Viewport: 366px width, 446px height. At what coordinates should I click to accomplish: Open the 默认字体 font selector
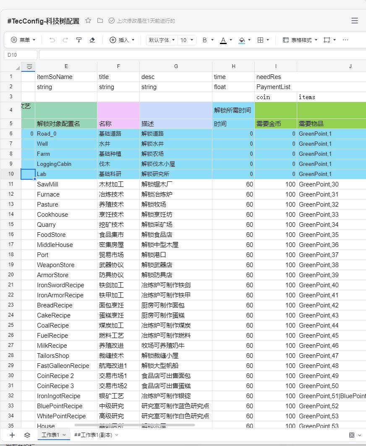click(x=162, y=40)
